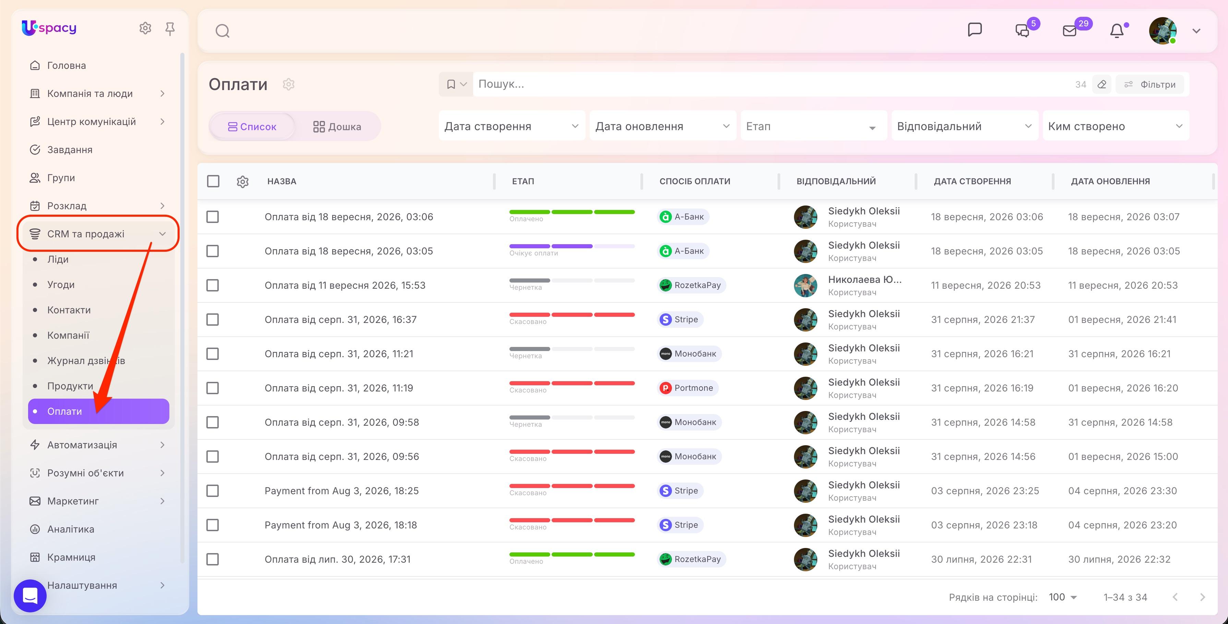Click Portmone payment method badge

coord(687,388)
